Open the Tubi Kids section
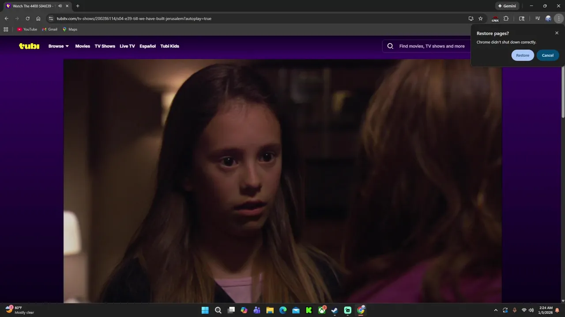The height and width of the screenshot is (317, 565). tap(169, 46)
